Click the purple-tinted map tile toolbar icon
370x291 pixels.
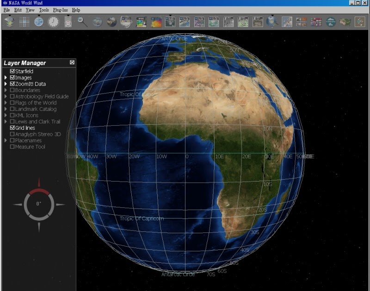199,22
